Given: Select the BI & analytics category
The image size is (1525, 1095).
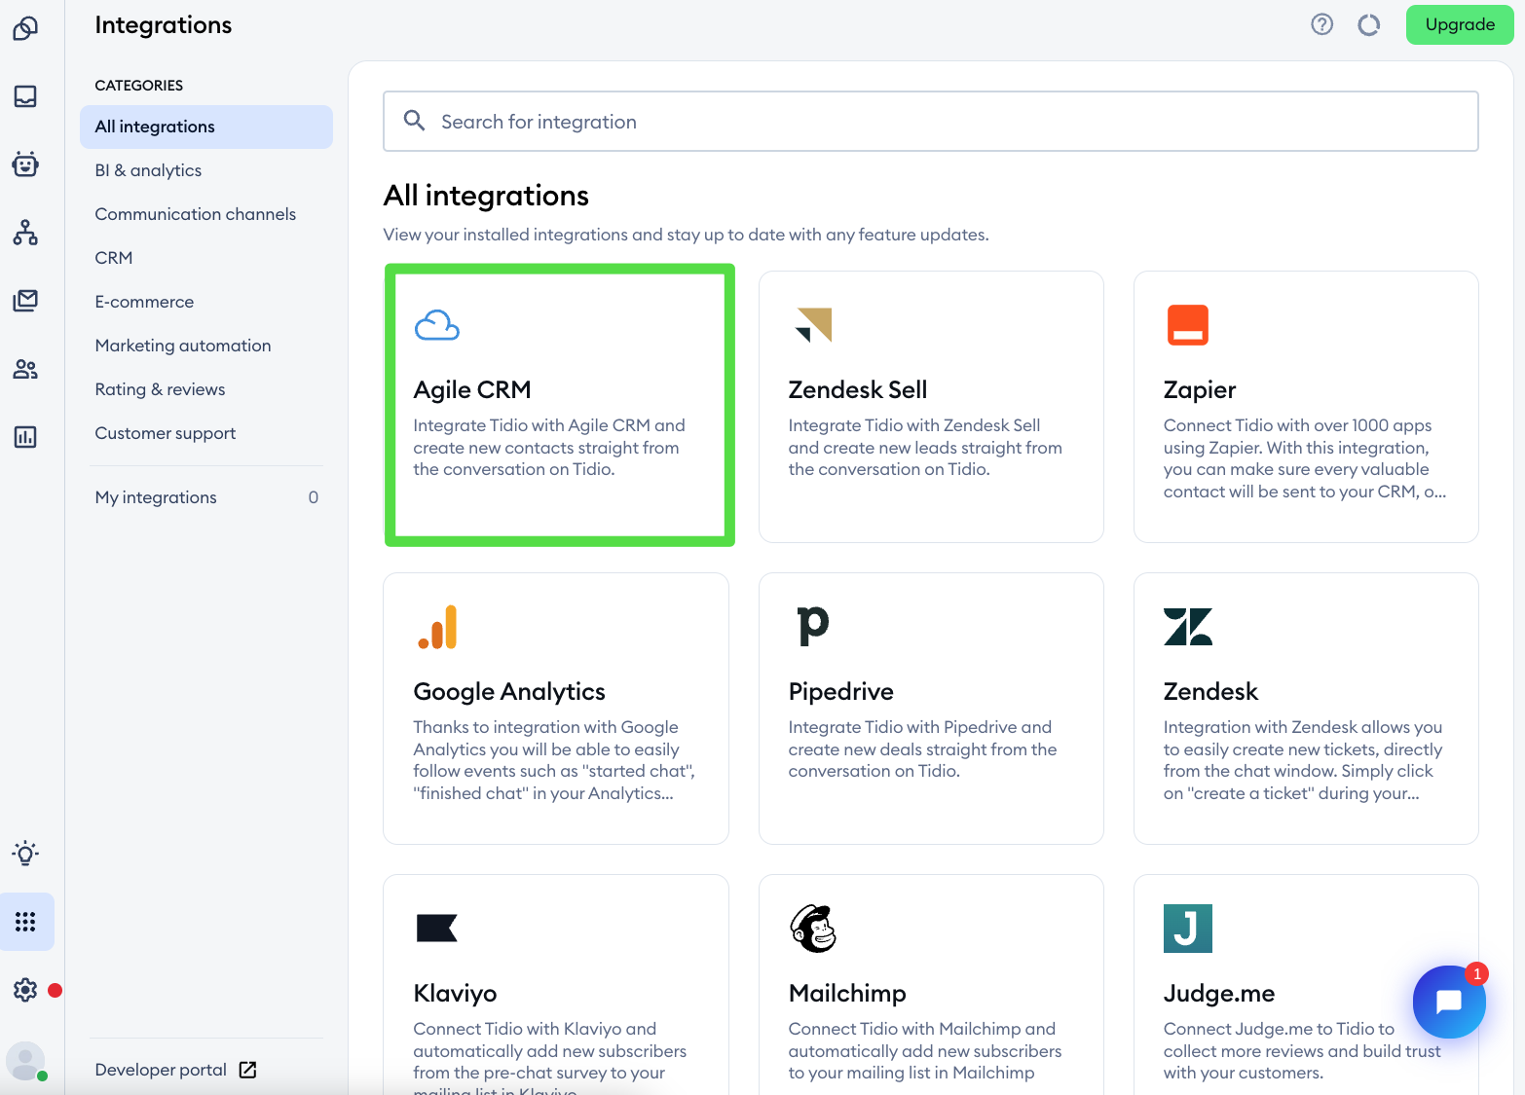Looking at the screenshot, I should [148, 170].
